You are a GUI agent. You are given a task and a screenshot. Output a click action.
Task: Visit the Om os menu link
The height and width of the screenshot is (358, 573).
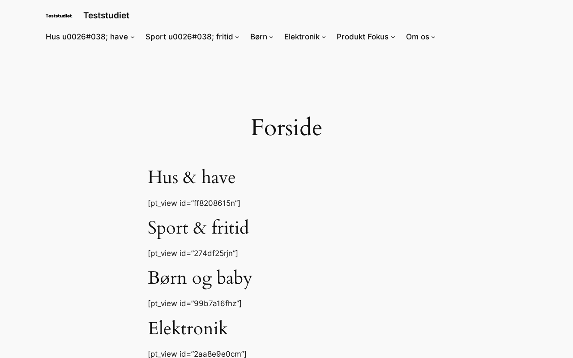pos(417,37)
